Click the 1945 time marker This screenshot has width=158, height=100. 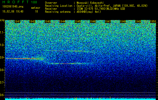click(78, 21)
